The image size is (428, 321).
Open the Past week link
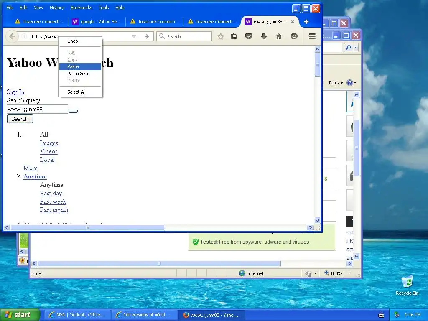[x=53, y=201]
